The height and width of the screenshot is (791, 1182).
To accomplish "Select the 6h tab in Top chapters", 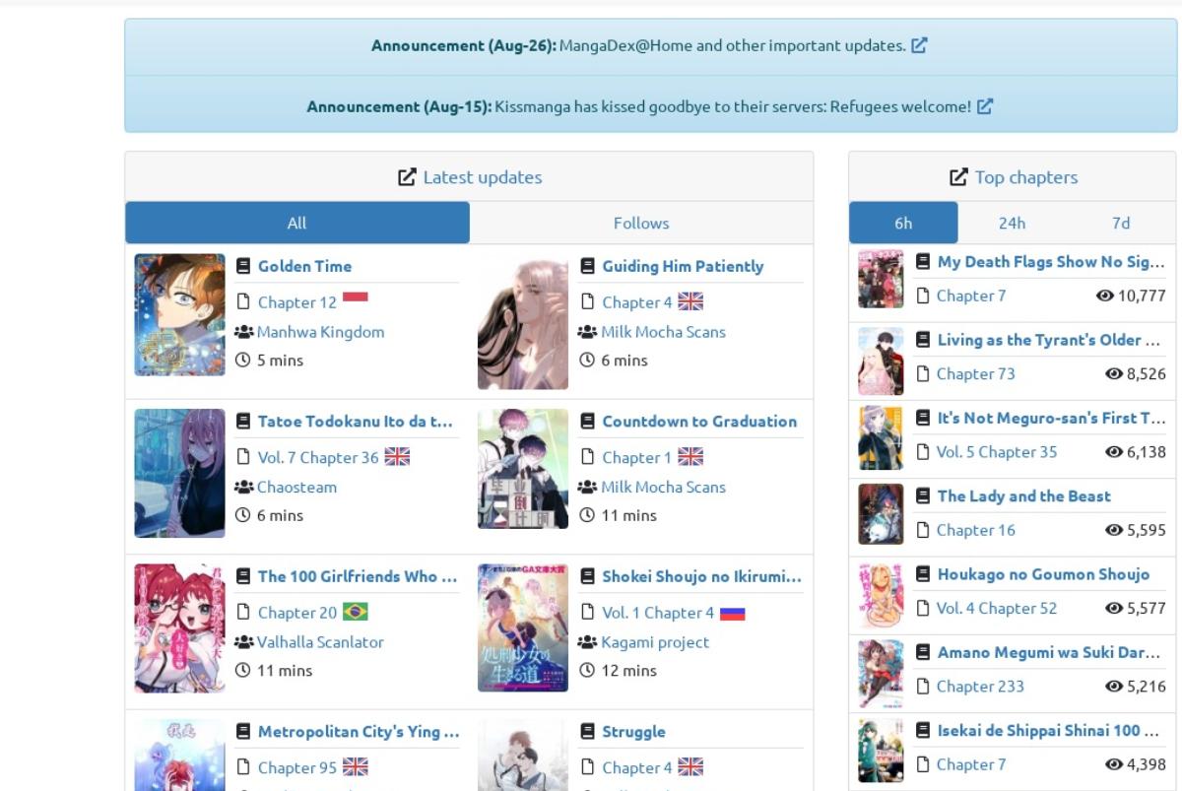I will [903, 223].
